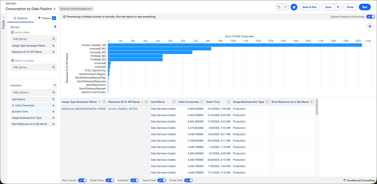Expand the Fields side panel
Screen dimensions: 377x184
3,18
